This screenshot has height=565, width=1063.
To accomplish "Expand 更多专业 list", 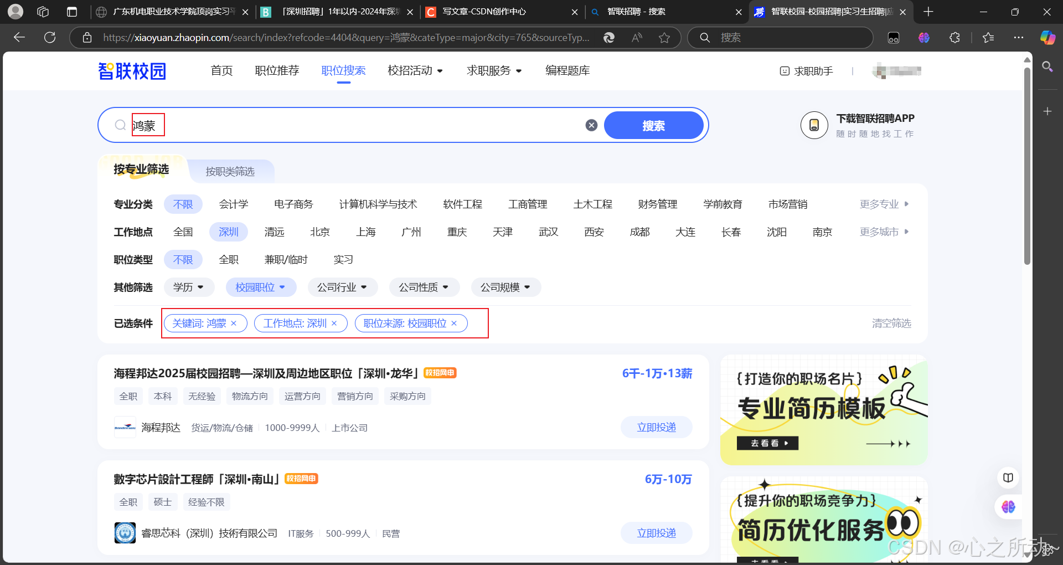I will click(884, 204).
